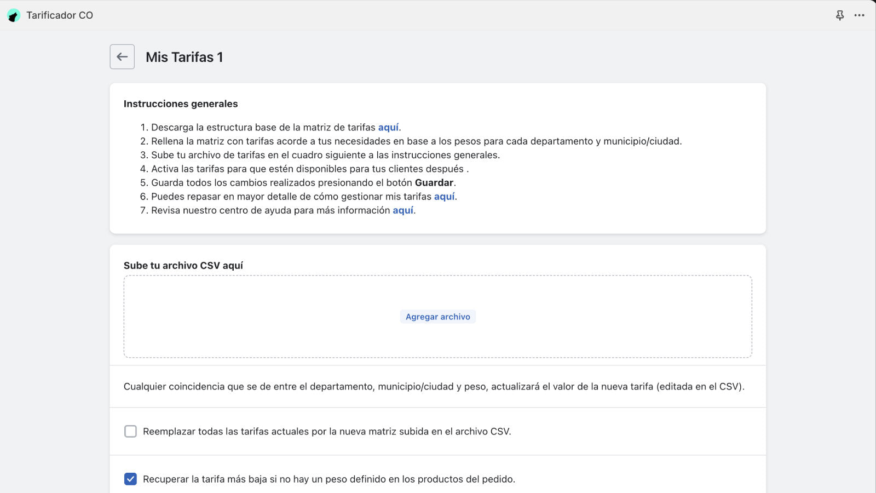Screen dimensions: 876x493
Task: Click step 4 text 'Activa las tarifas'
Action: pos(310,169)
